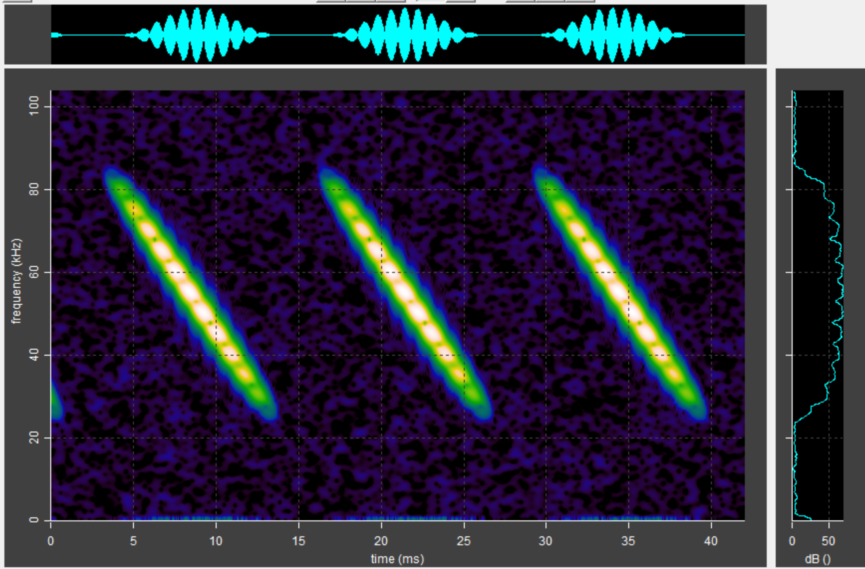The height and width of the screenshot is (569, 865).
Task: Click the partial sweep at the spectrogram's left edge
Action: pos(56,401)
